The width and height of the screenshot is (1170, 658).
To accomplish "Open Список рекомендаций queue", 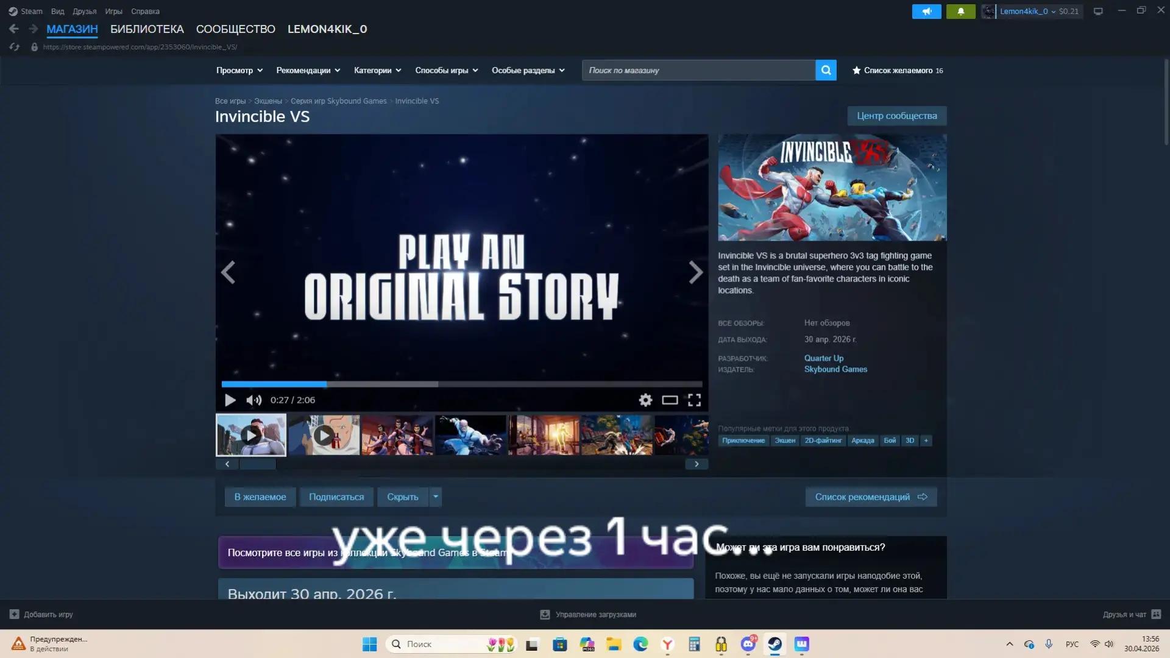I will coord(871,497).
